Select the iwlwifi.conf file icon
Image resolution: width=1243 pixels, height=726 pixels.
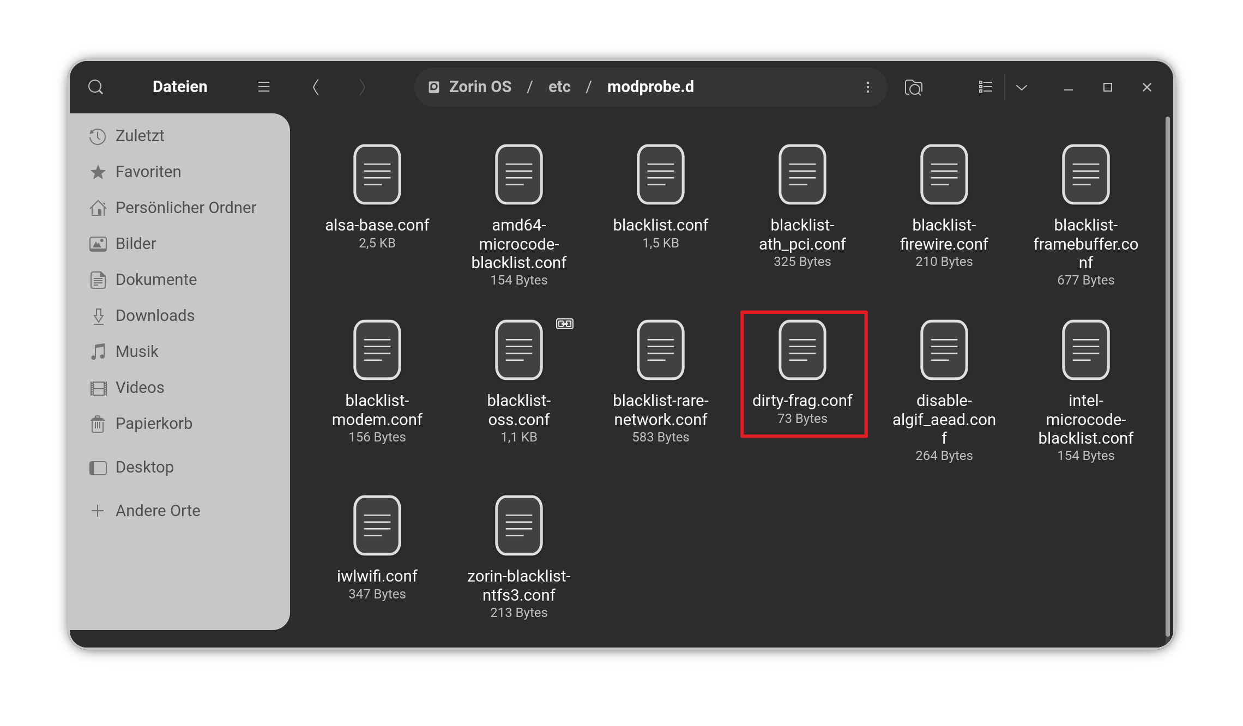(x=377, y=525)
